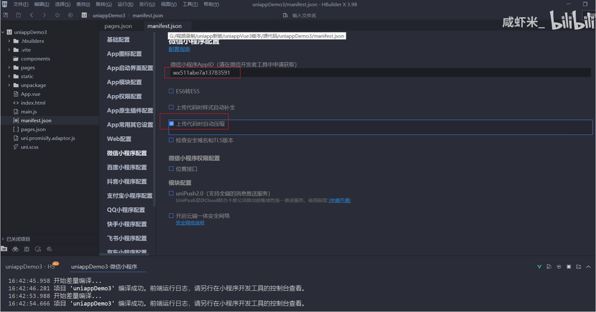Click uniappDemo3 in the breadcrumb

tap(109, 15)
